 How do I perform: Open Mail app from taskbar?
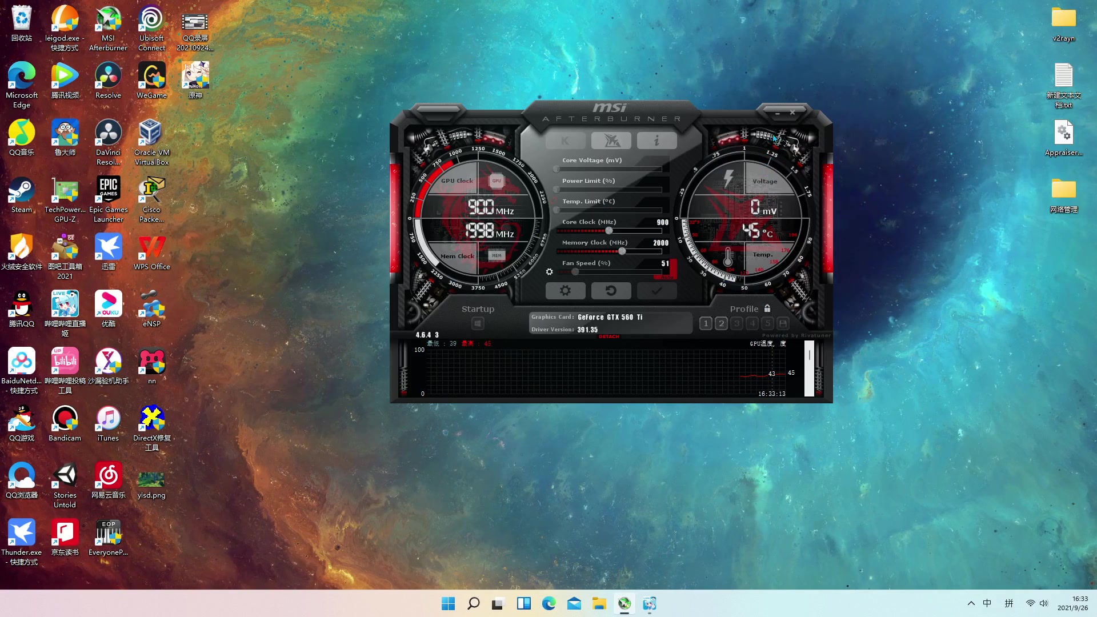coord(574,603)
